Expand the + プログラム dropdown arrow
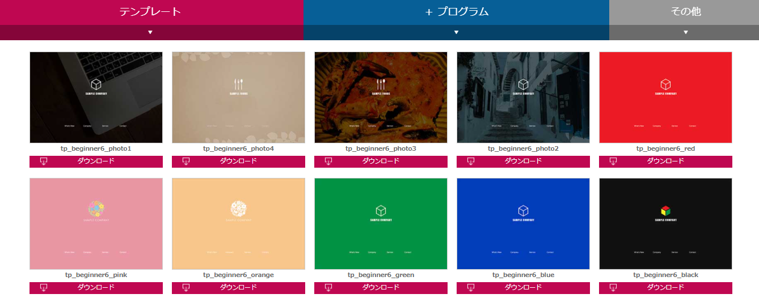759x298 pixels. [456, 32]
